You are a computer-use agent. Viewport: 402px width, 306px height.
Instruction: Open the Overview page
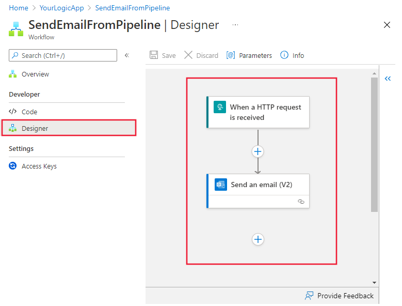(x=35, y=74)
